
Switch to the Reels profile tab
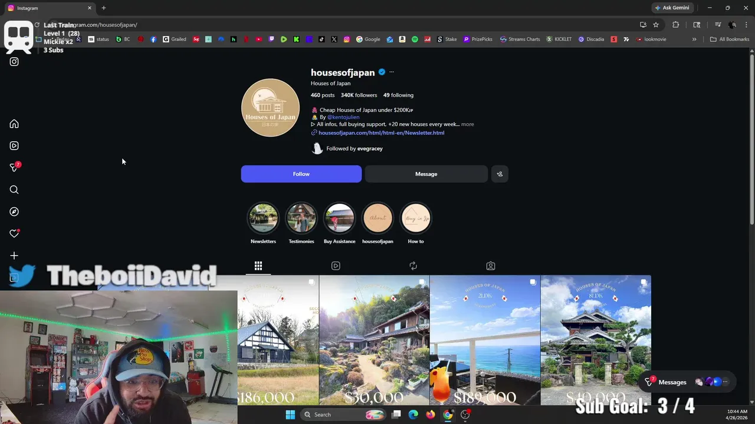(336, 266)
